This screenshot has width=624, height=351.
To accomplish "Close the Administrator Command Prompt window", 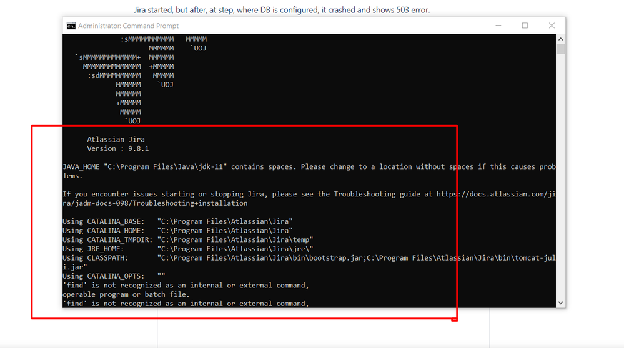I will tap(552, 26).
